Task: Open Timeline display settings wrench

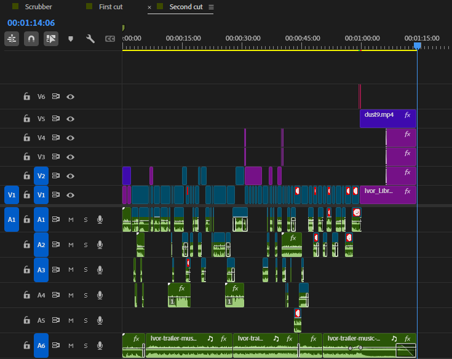Action: point(90,39)
